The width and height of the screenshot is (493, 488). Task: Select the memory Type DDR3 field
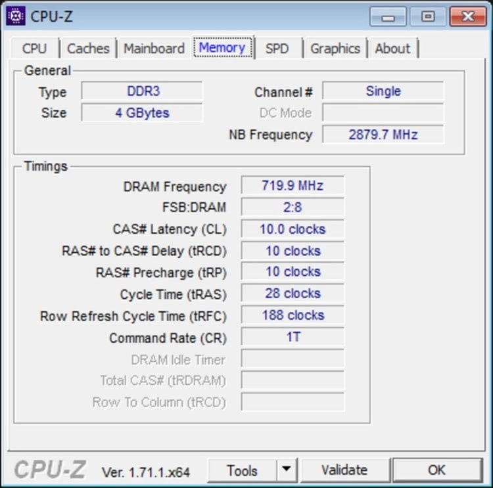click(142, 91)
